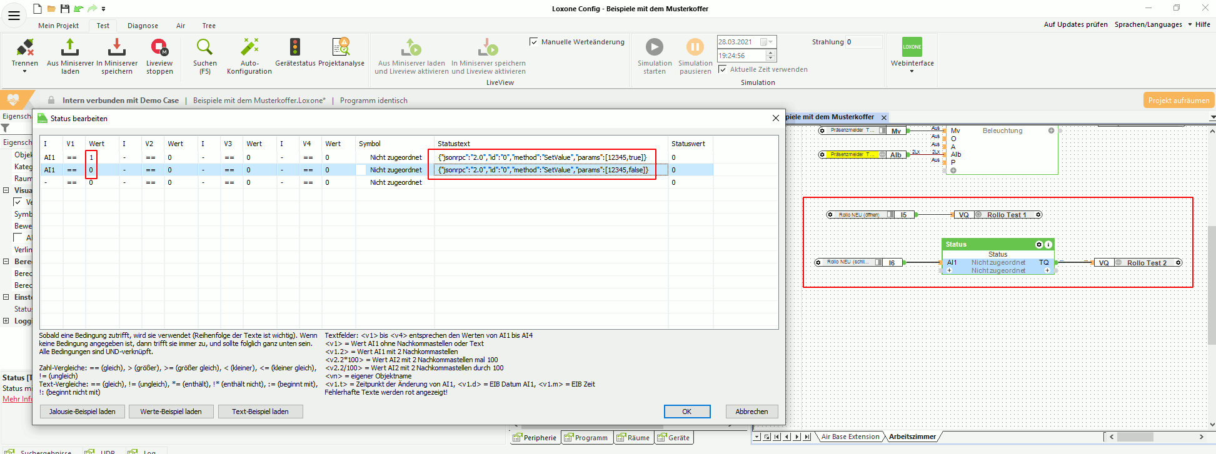1216x454 pixels.
Task: Redo with the green forward arrow
Action: pos(92,9)
